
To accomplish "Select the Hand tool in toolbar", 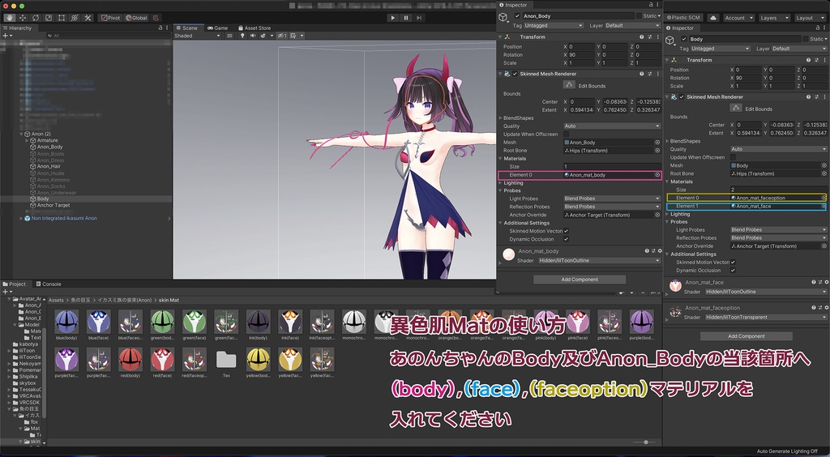I will click(10, 18).
